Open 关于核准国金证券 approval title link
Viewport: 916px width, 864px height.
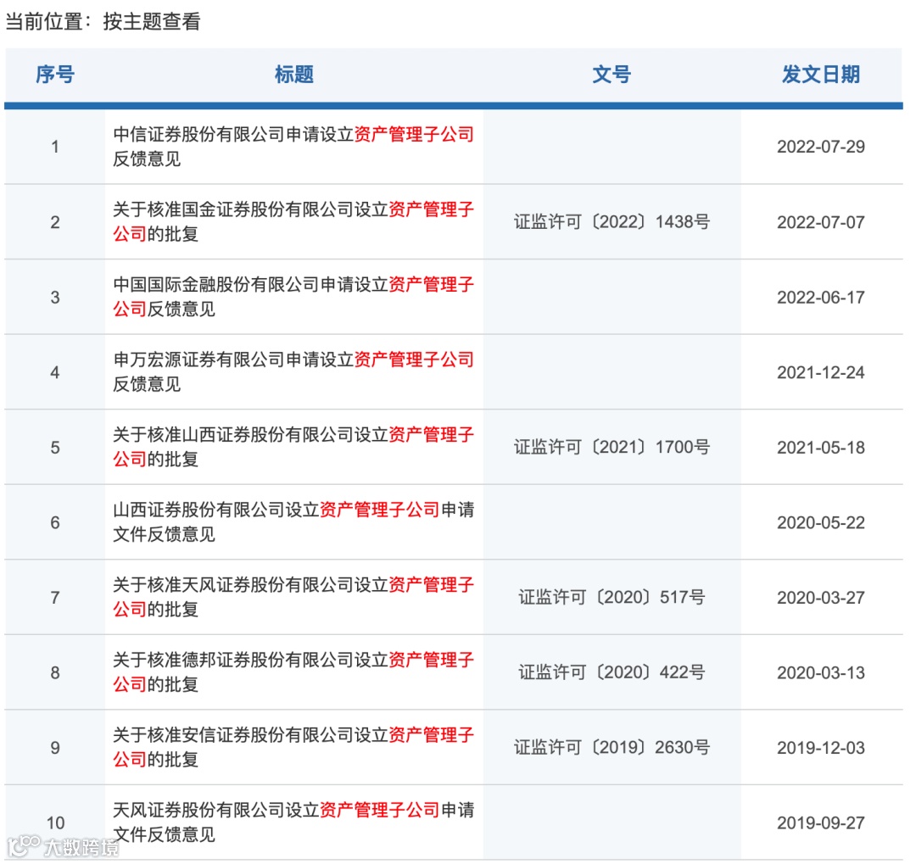(293, 221)
